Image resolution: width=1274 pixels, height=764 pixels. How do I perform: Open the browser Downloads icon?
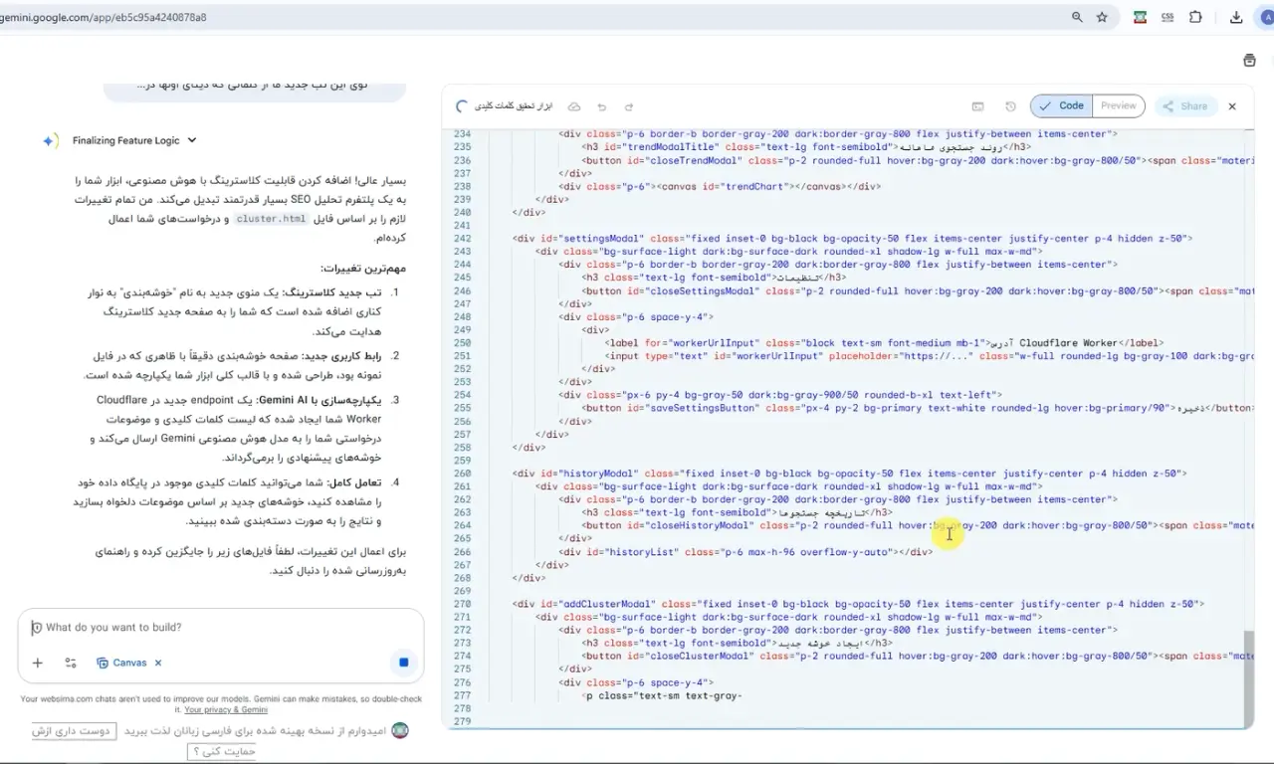pyautogui.click(x=1236, y=17)
